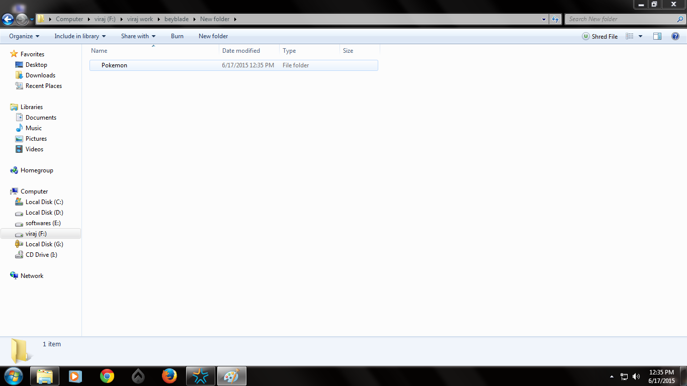Open Google Chrome from the taskbar
Image resolution: width=687 pixels, height=386 pixels.
(x=107, y=376)
